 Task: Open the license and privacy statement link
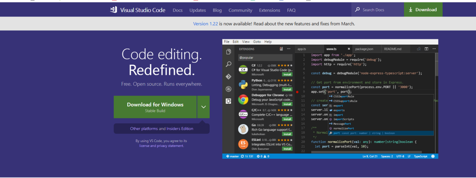click(x=161, y=146)
